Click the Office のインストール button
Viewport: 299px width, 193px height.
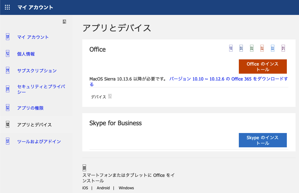[263, 67]
